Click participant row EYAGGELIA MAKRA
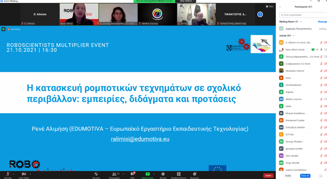Viewport: 327px width, 179px height. point(303,128)
